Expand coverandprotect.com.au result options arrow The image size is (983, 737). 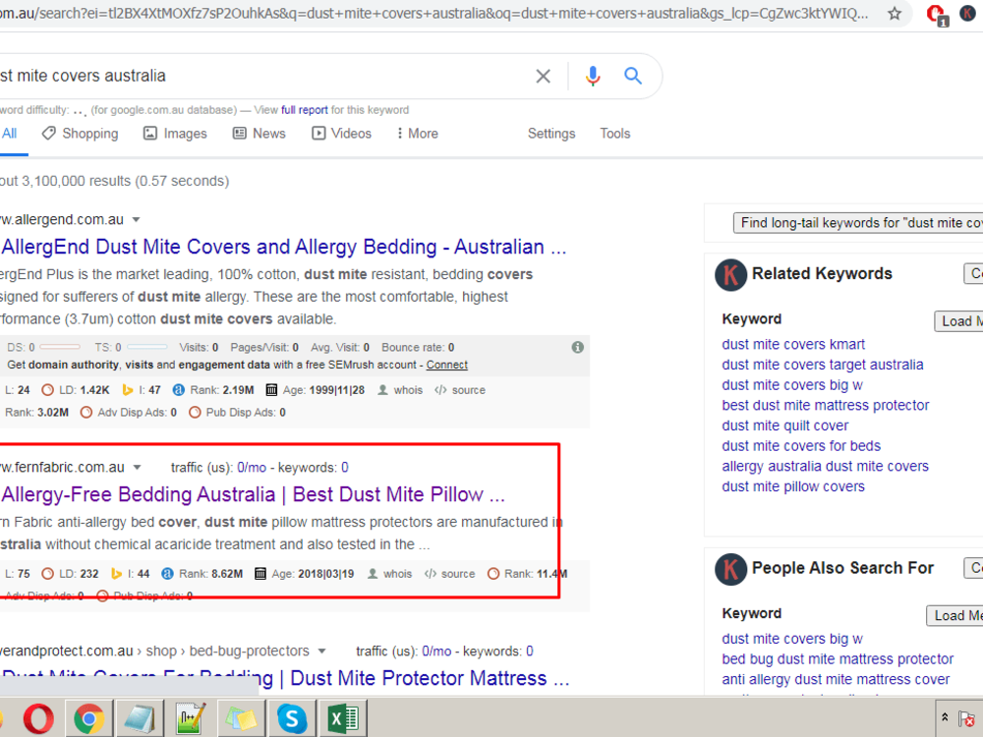coord(321,652)
